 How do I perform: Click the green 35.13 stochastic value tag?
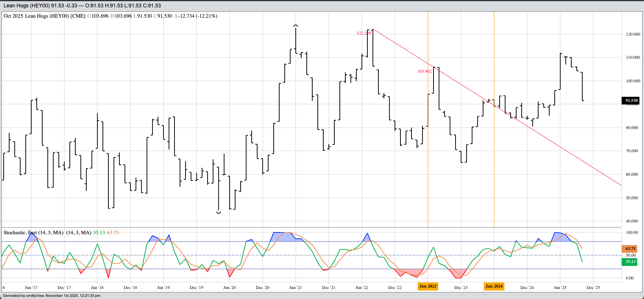tap(630, 262)
